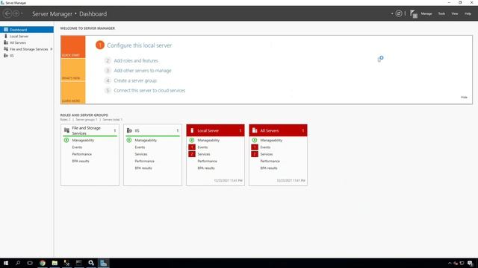Image resolution: width=478 pixels, height=268 pixels.
Task: Click green Manageability status icon in Local Server tile
Action: pyautogui.click(x=192, y=140)
